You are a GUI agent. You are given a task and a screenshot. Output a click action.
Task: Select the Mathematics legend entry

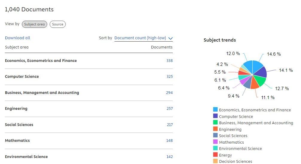tap(228, 142)
